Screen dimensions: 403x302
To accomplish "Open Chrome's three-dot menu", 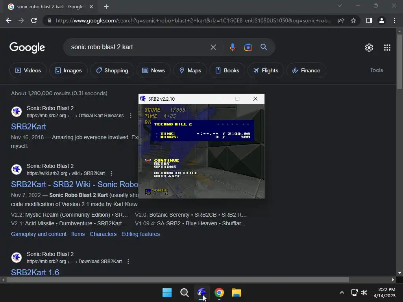I will (394, 20).
